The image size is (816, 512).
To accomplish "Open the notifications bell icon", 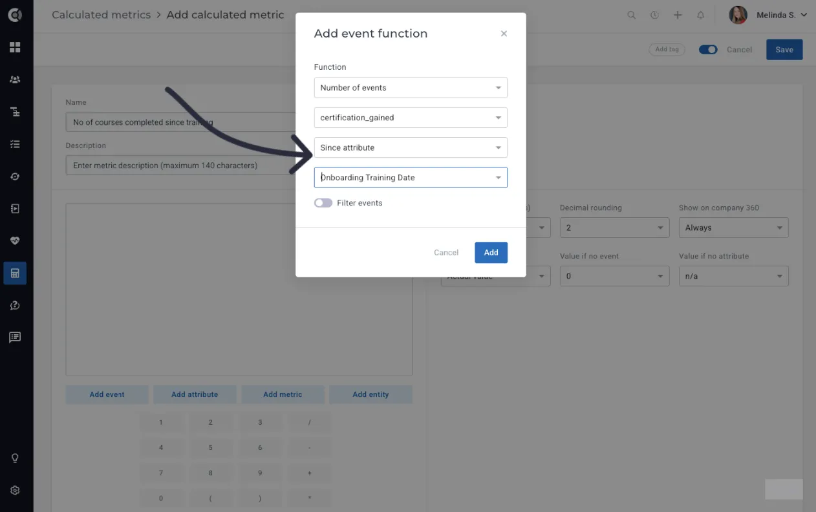I will click(x=700, y=15).
